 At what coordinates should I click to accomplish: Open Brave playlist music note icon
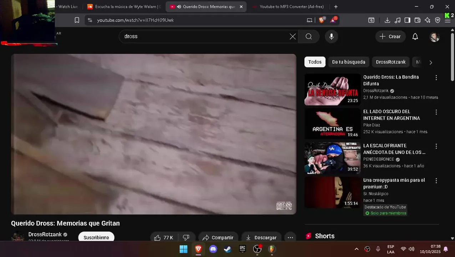pyautogui.click(x=398, y=20)
